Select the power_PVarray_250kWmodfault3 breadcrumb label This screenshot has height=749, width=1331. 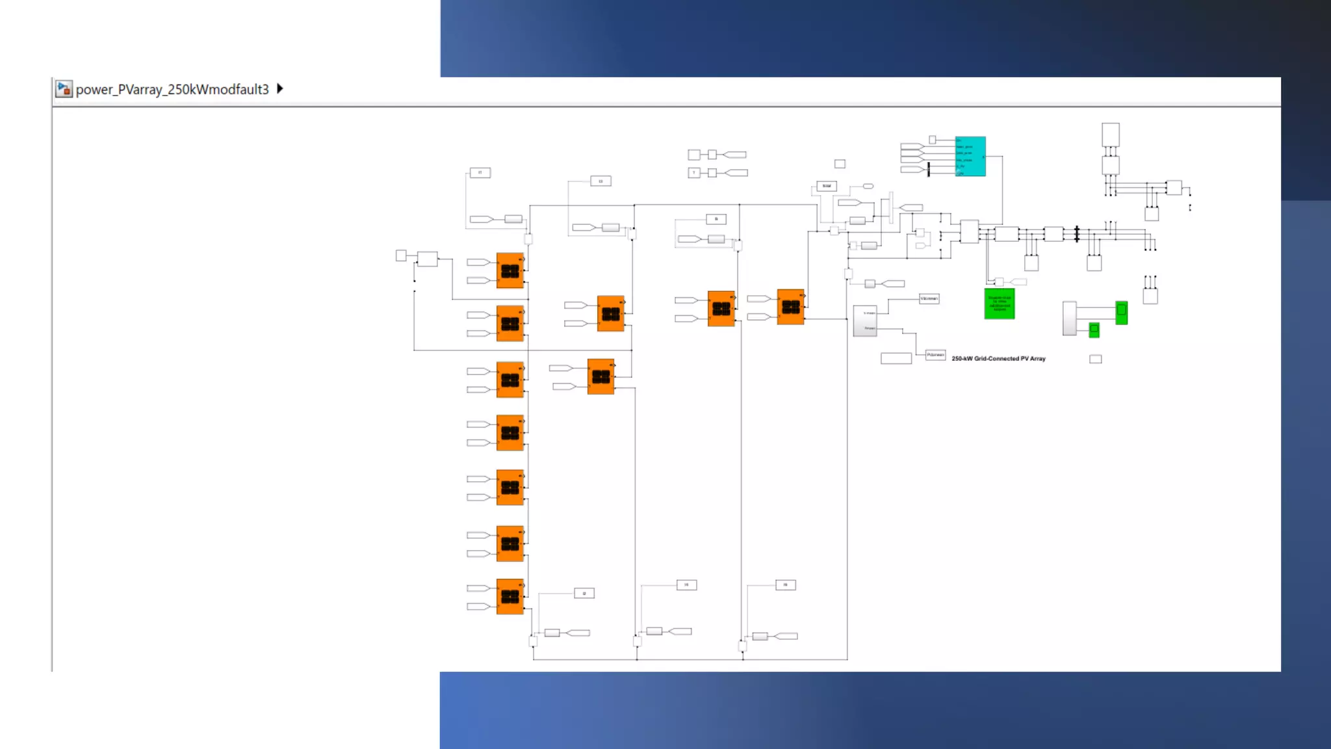[x=172, y=90]
